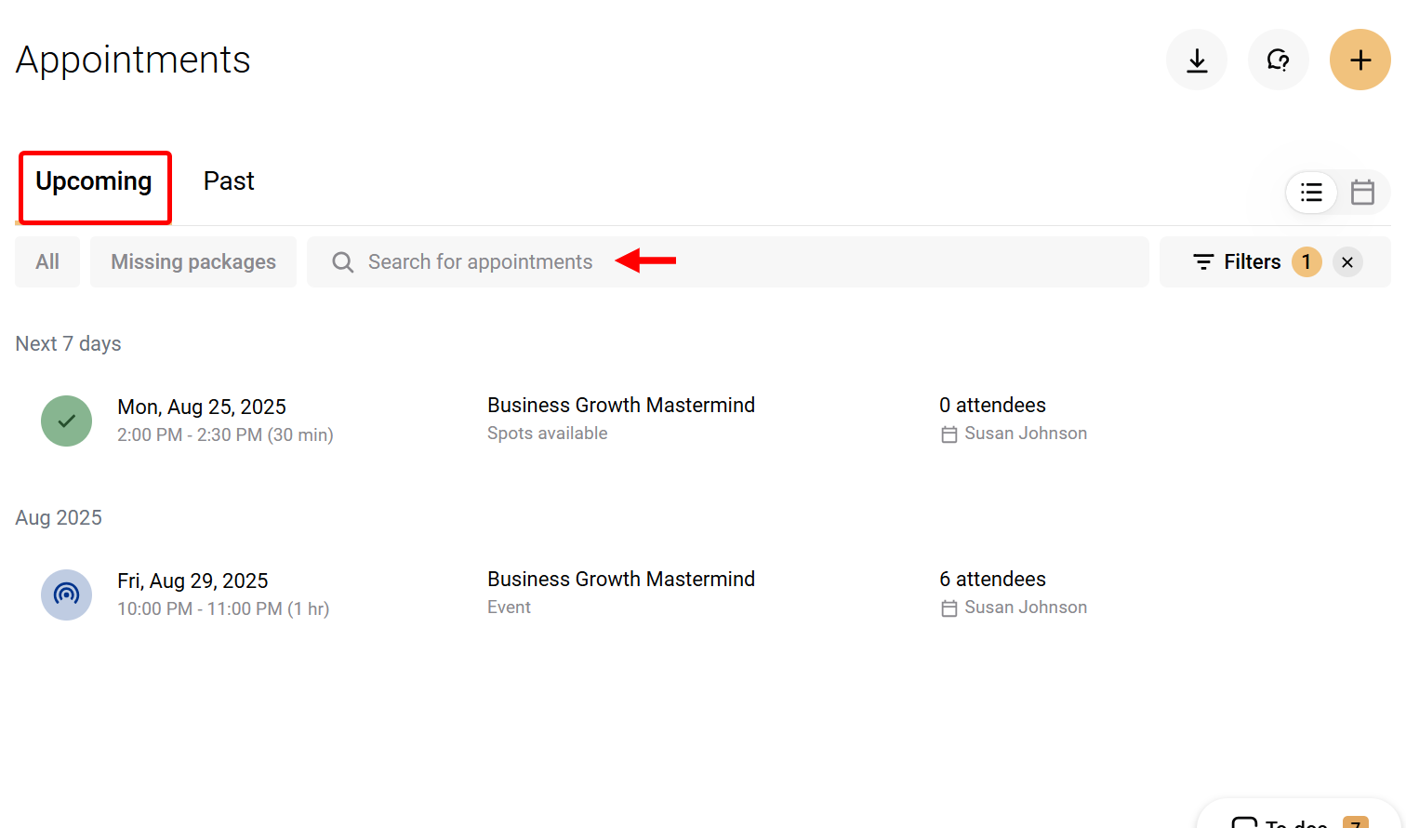
Task: Click the export/download appointments icon
Action: [1197, 60]
